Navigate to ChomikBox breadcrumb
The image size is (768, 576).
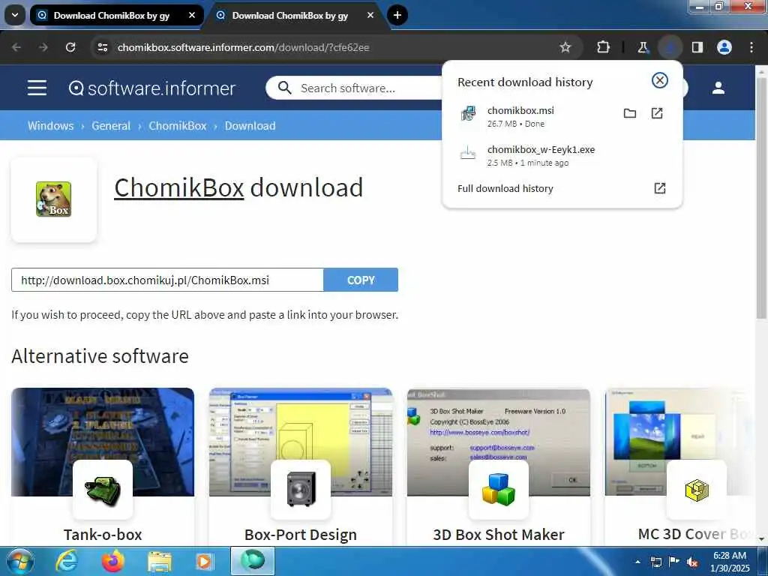pos(178,126)
